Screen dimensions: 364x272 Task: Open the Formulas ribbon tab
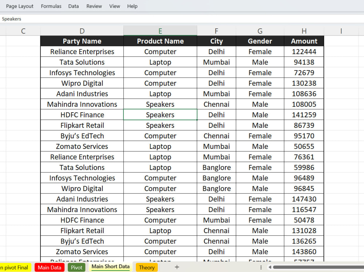click(x=51, y=6)
